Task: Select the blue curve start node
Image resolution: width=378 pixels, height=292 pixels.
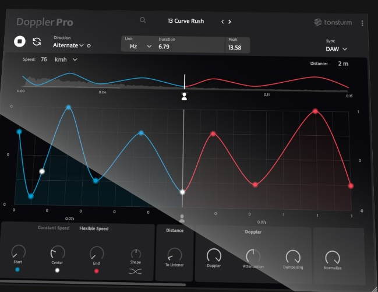Action: [19, 132]
